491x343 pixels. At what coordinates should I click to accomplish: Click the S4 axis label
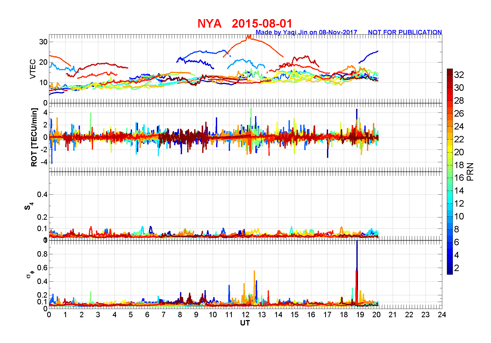click(x=29, y=206)
